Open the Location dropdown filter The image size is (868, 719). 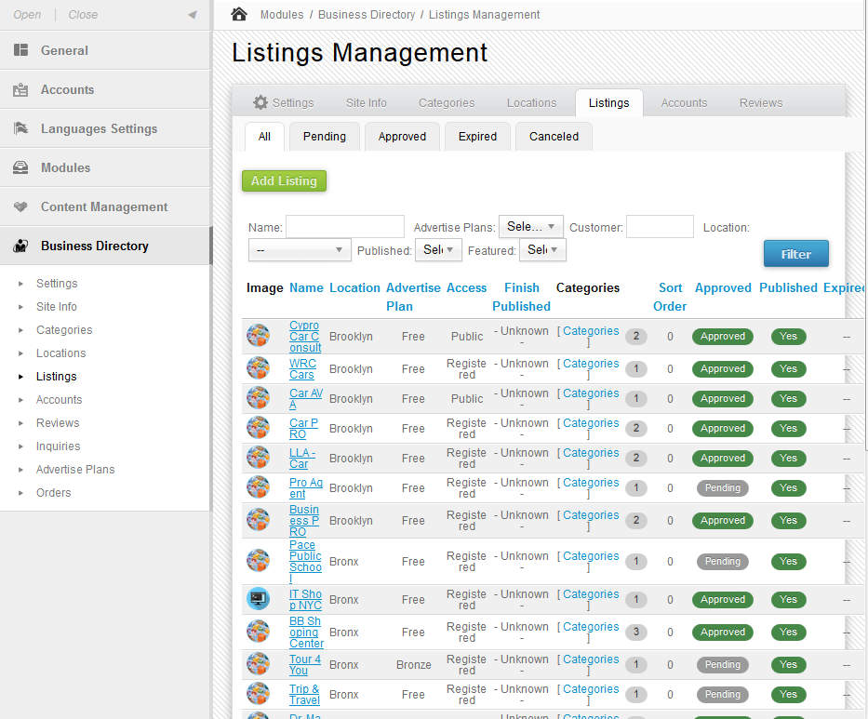(x=300, y=249)
